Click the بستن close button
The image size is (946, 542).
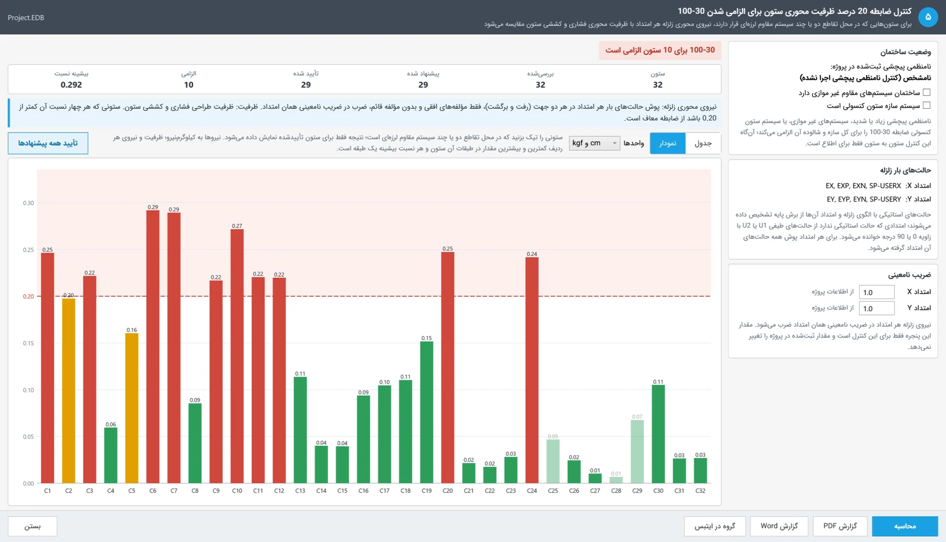(x=33, y=526)
